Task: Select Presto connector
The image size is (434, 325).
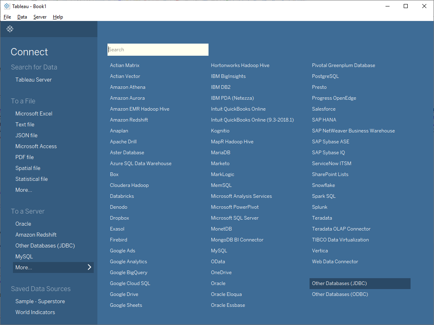Action: point(319,87)
